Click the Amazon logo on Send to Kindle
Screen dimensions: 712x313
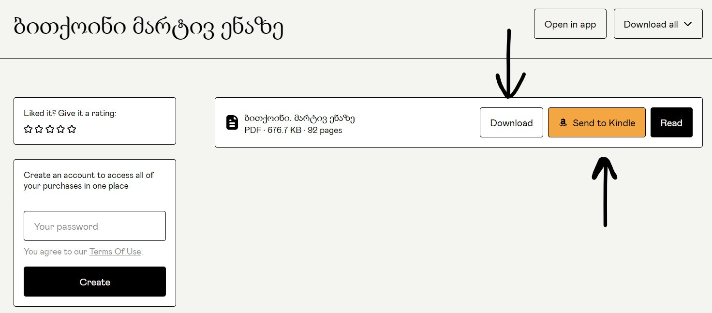(563, 123)
